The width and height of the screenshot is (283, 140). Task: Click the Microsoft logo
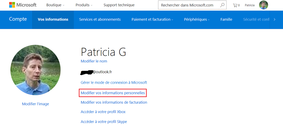pyautogui.click(x=23, y=5)
